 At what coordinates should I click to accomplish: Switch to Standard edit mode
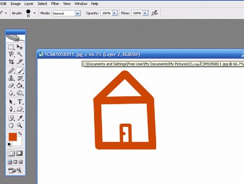tap(11, 153)
